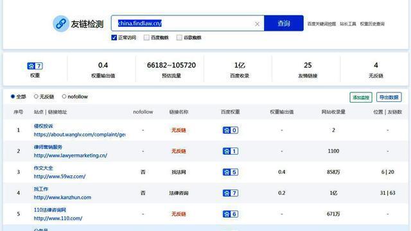Click the 找法网 link name in row 3
The height and width of the screenshot is (231, 411).
pos(179,172)
